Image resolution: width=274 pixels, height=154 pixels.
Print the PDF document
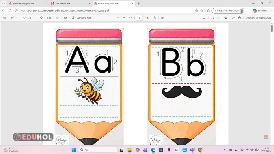click(x=212, y=18)
